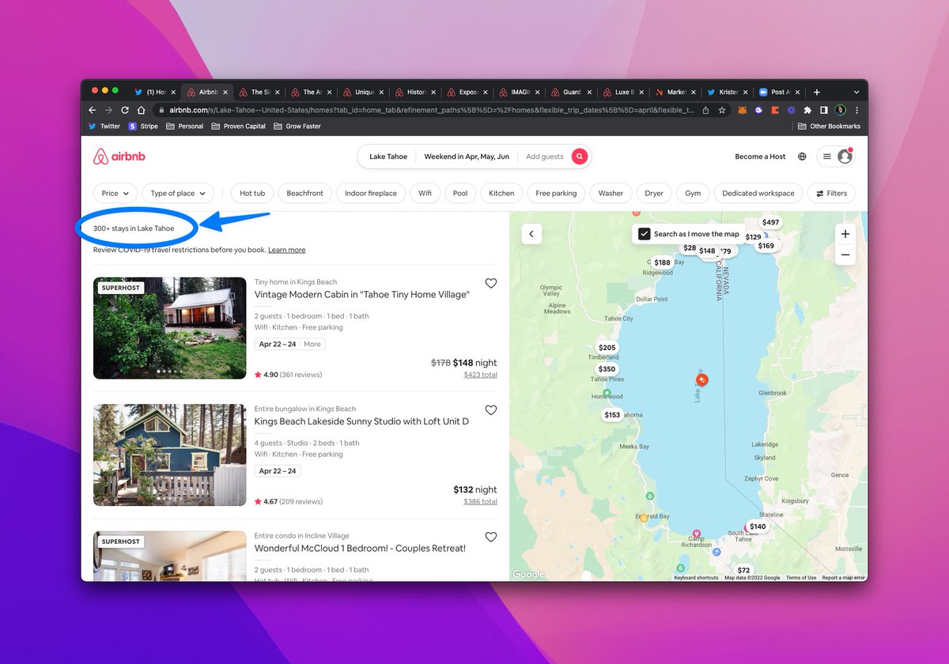
Task: Click the Lake Tahoe location search field
Action: pyautogui.click(x=388, y=157)
